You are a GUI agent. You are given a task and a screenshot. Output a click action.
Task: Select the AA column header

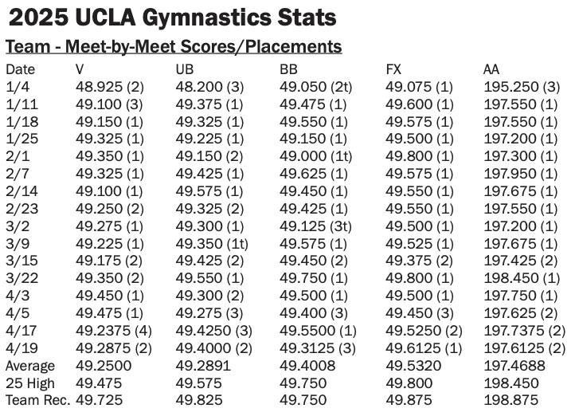point(491,69)
